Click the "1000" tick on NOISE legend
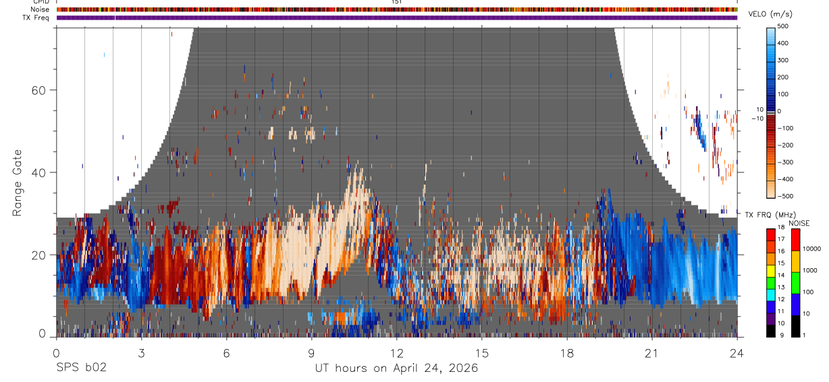 810,271
